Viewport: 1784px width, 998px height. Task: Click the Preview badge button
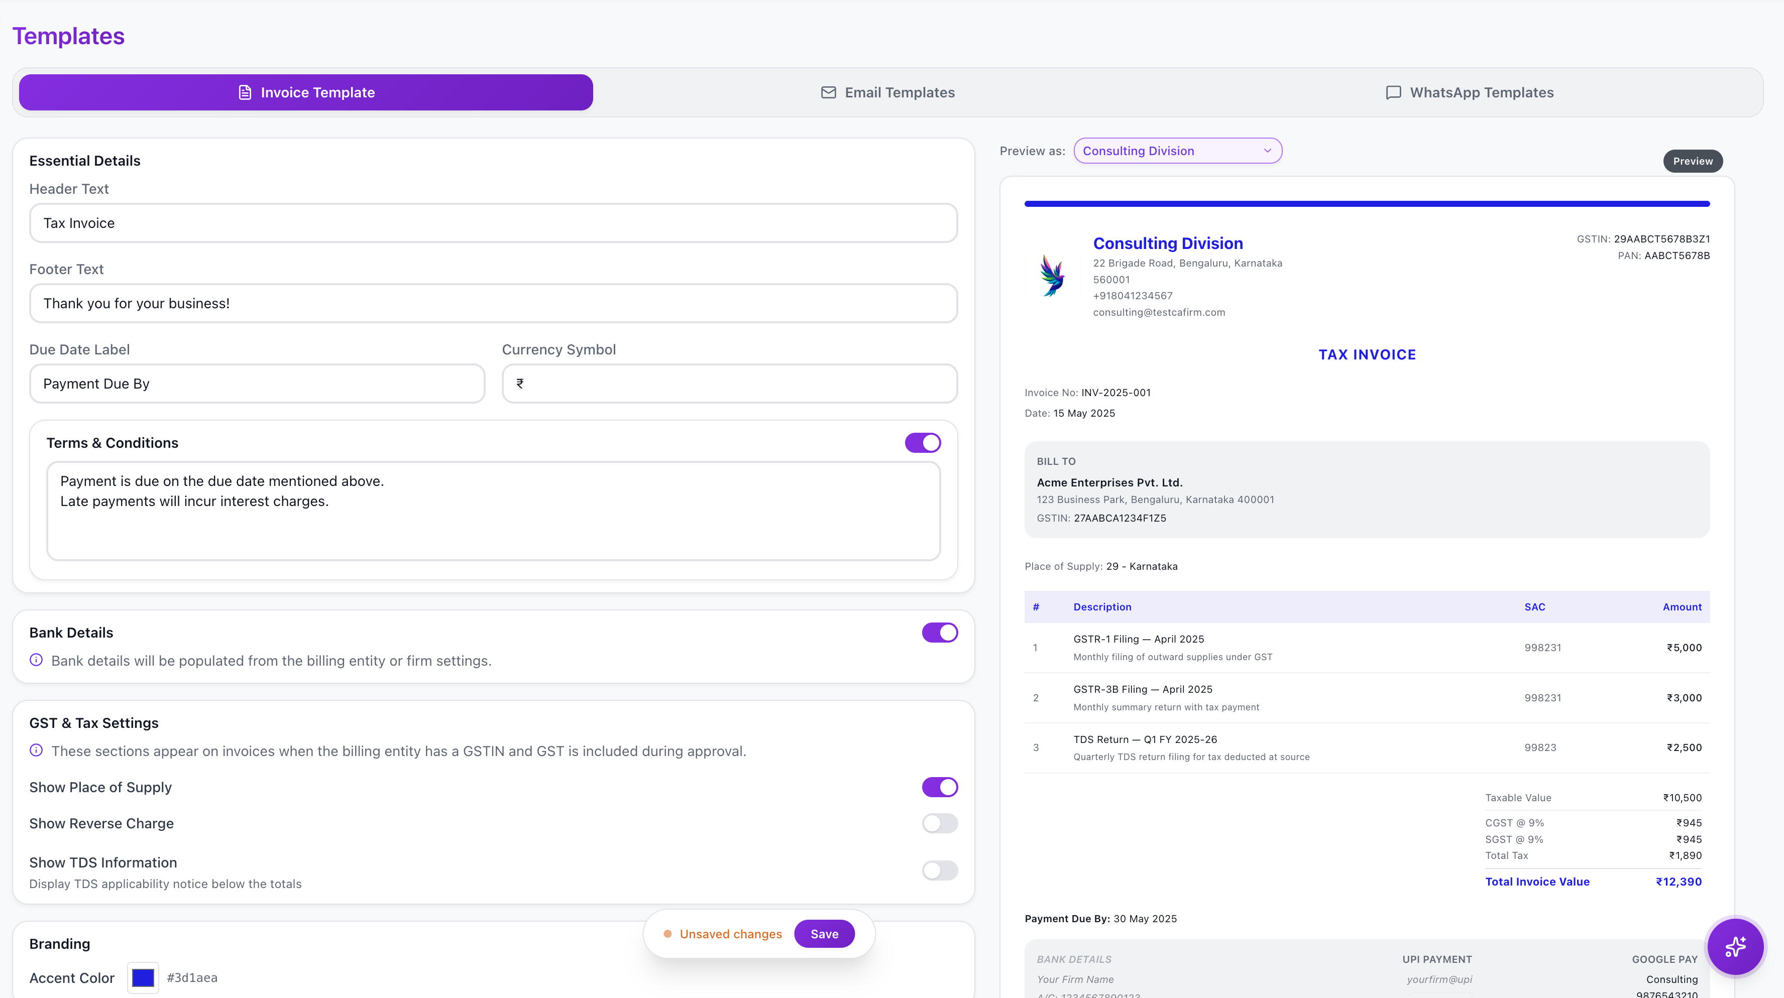point(1693,161)
